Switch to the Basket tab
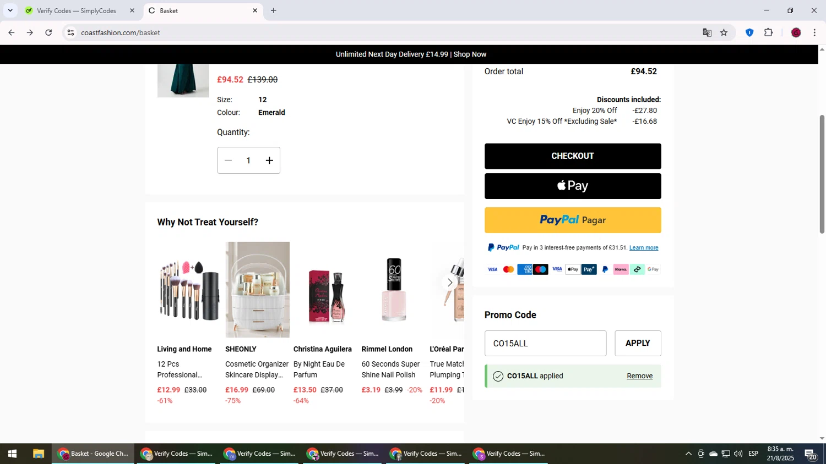Image resolution: width=826 pixels, height=464 pixels. (x=203, y=10)
